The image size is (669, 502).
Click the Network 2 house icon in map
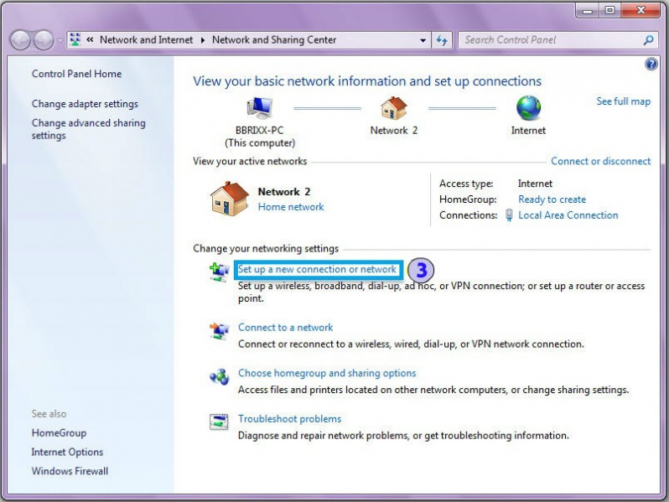coord(393,108)
